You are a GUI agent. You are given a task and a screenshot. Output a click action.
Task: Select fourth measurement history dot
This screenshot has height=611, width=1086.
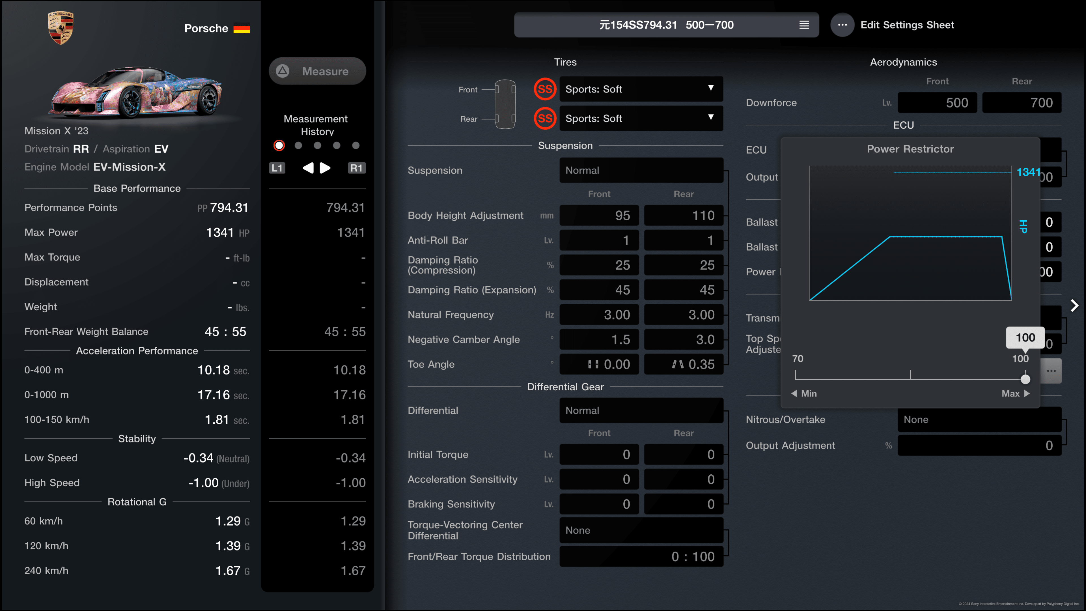coord(337,145)
